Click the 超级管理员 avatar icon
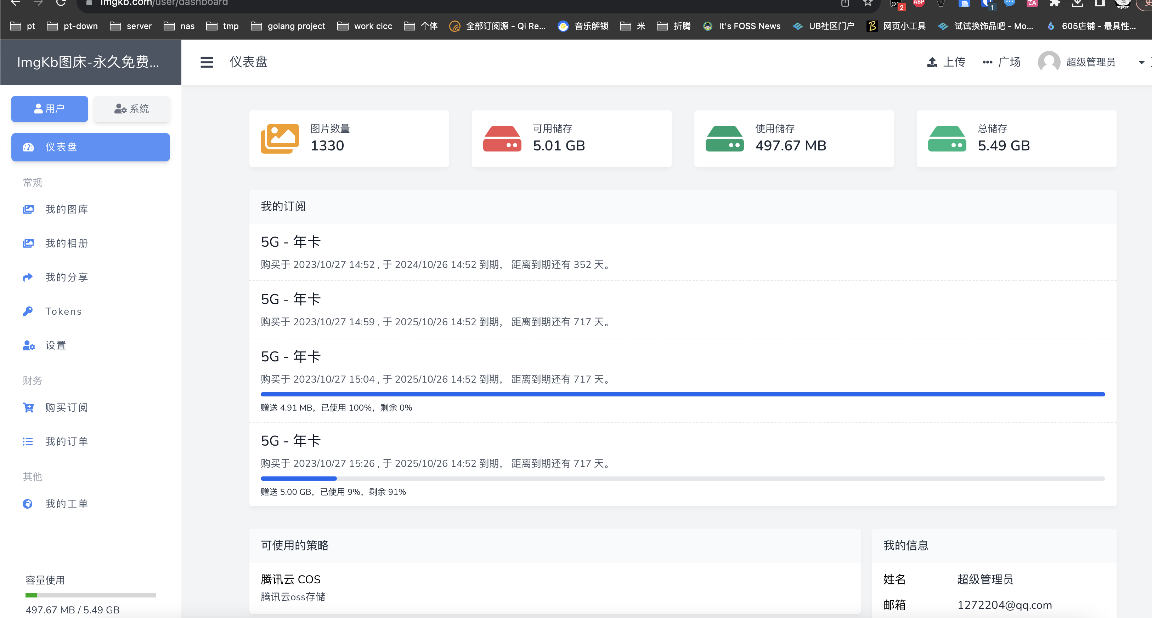Viewport: 1152px width, 618px height. [1049, 62]
